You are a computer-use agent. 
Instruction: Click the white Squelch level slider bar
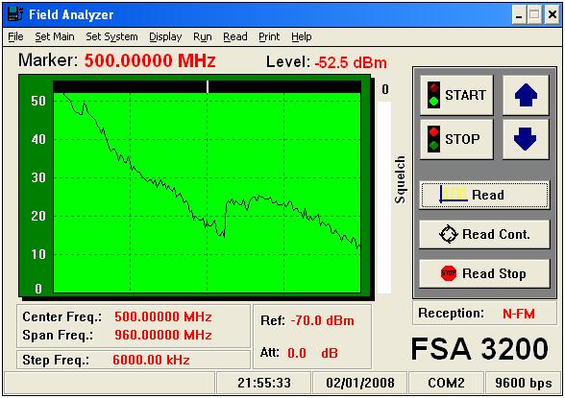click(384, 198)
